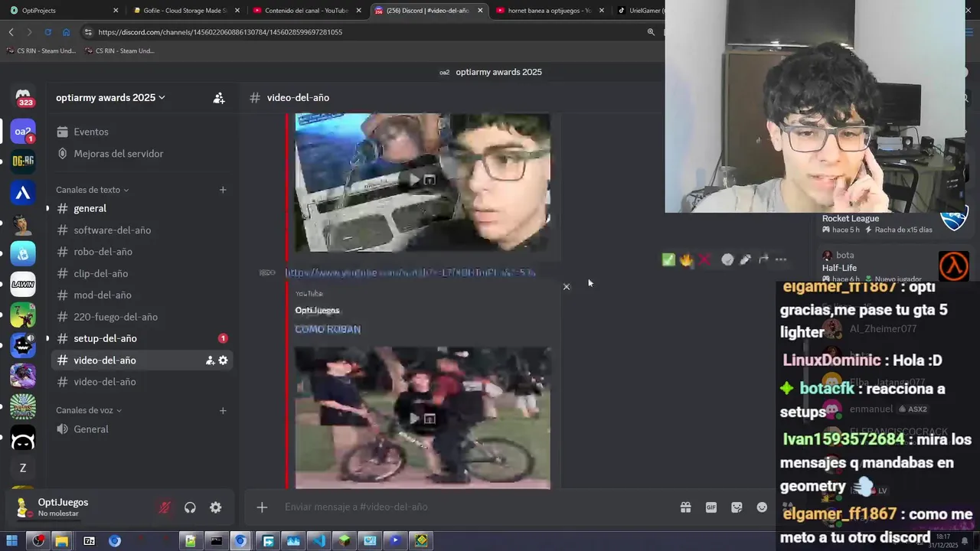The image size is (980, 551).
Task: Switch to Contenido del canal YouTube tab
Action: tap(307, 11)
